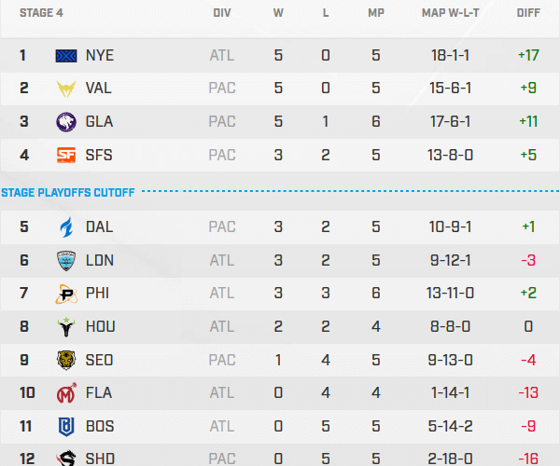Open the NYE team name link

pyautogui.click(x=99, y=55)
